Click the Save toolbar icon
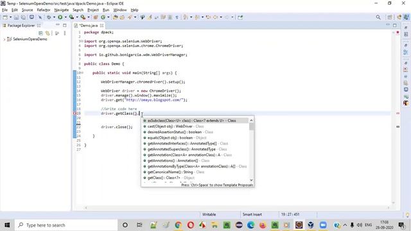The height and width of the screenshot is (231, 411). [x=16, y=17]
